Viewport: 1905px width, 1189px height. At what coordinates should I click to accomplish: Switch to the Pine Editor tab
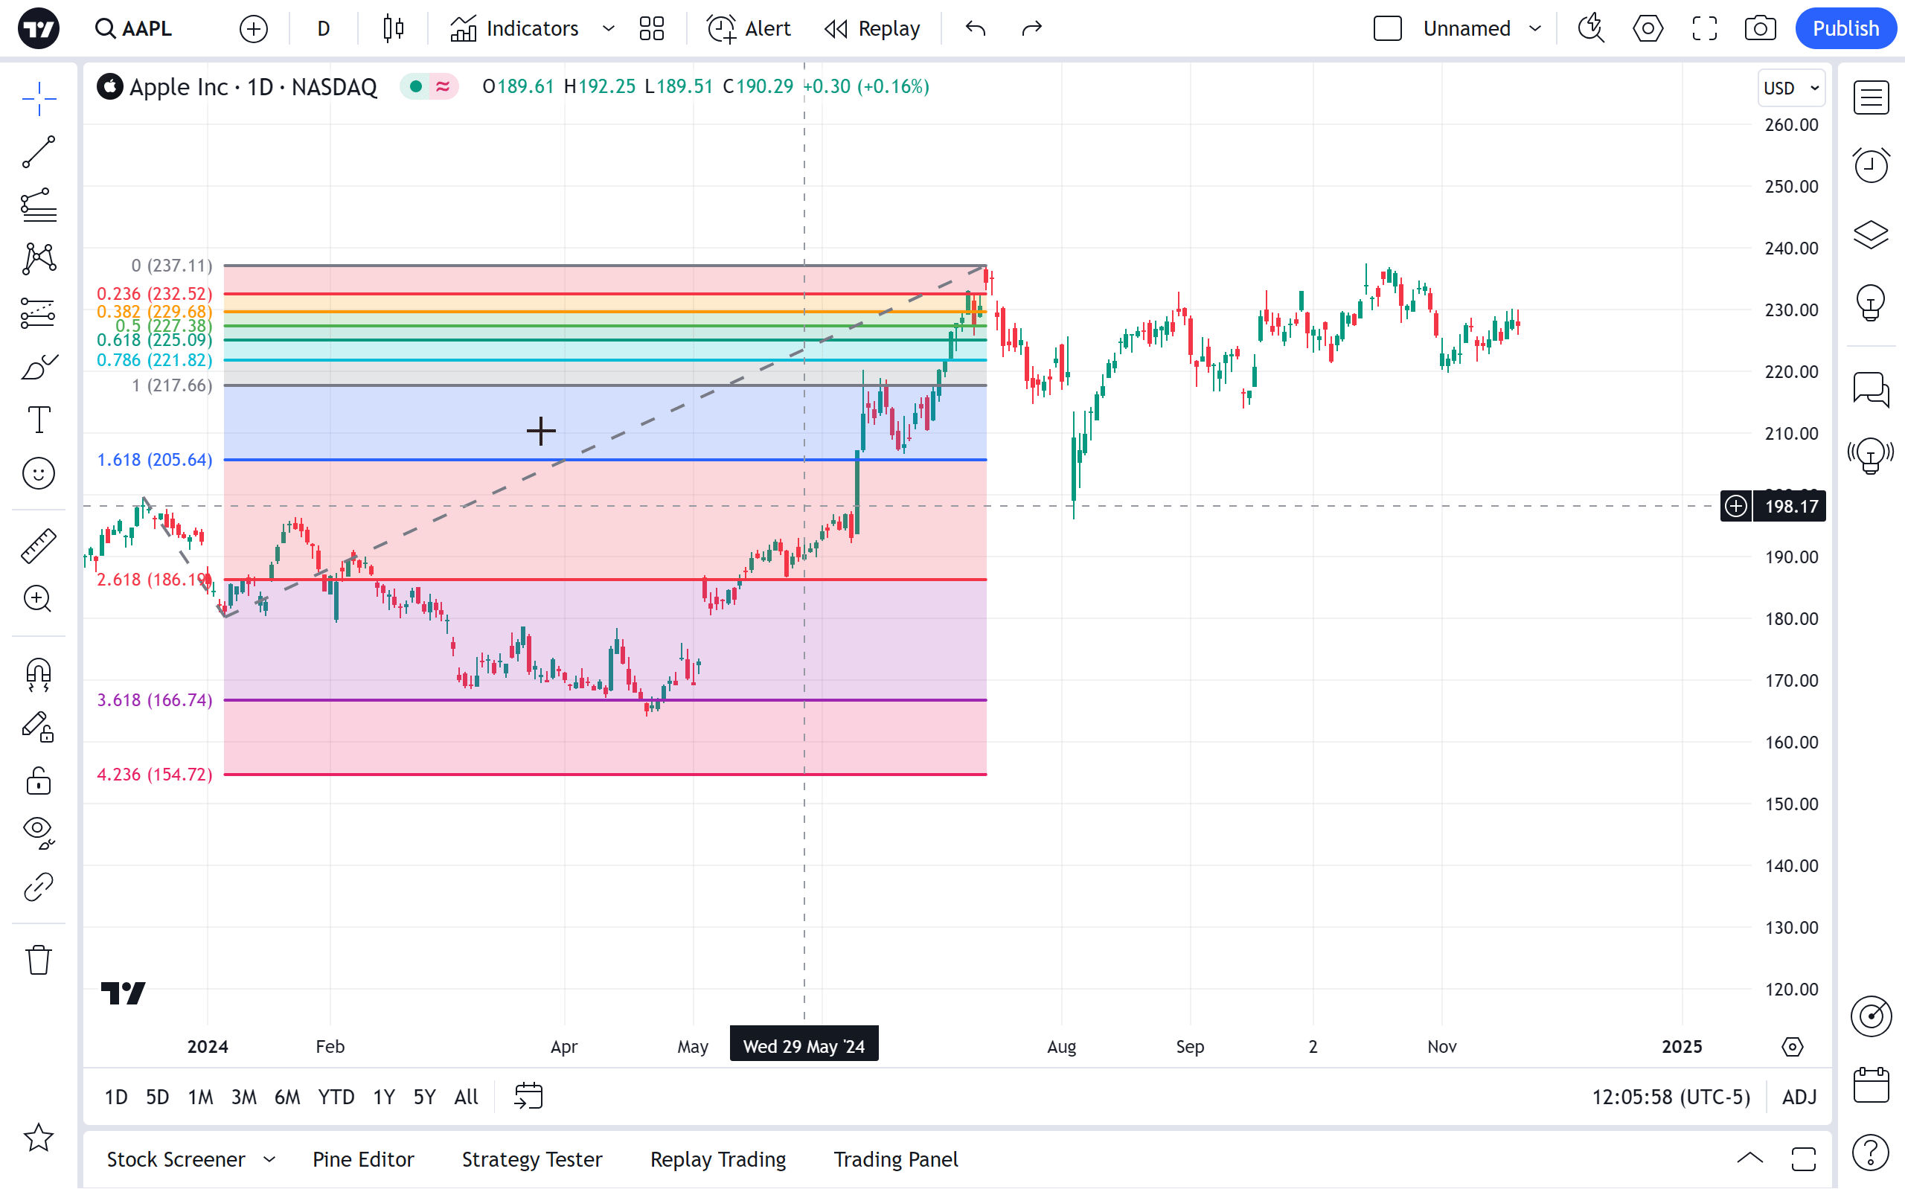pyautogui.click(x=362, y=1160)
